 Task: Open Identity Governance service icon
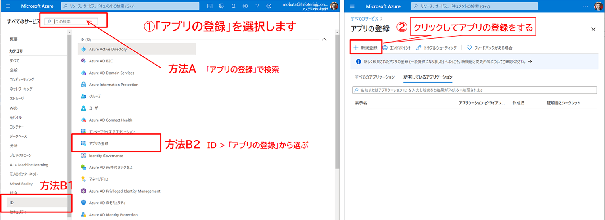[x=84, y=156]
